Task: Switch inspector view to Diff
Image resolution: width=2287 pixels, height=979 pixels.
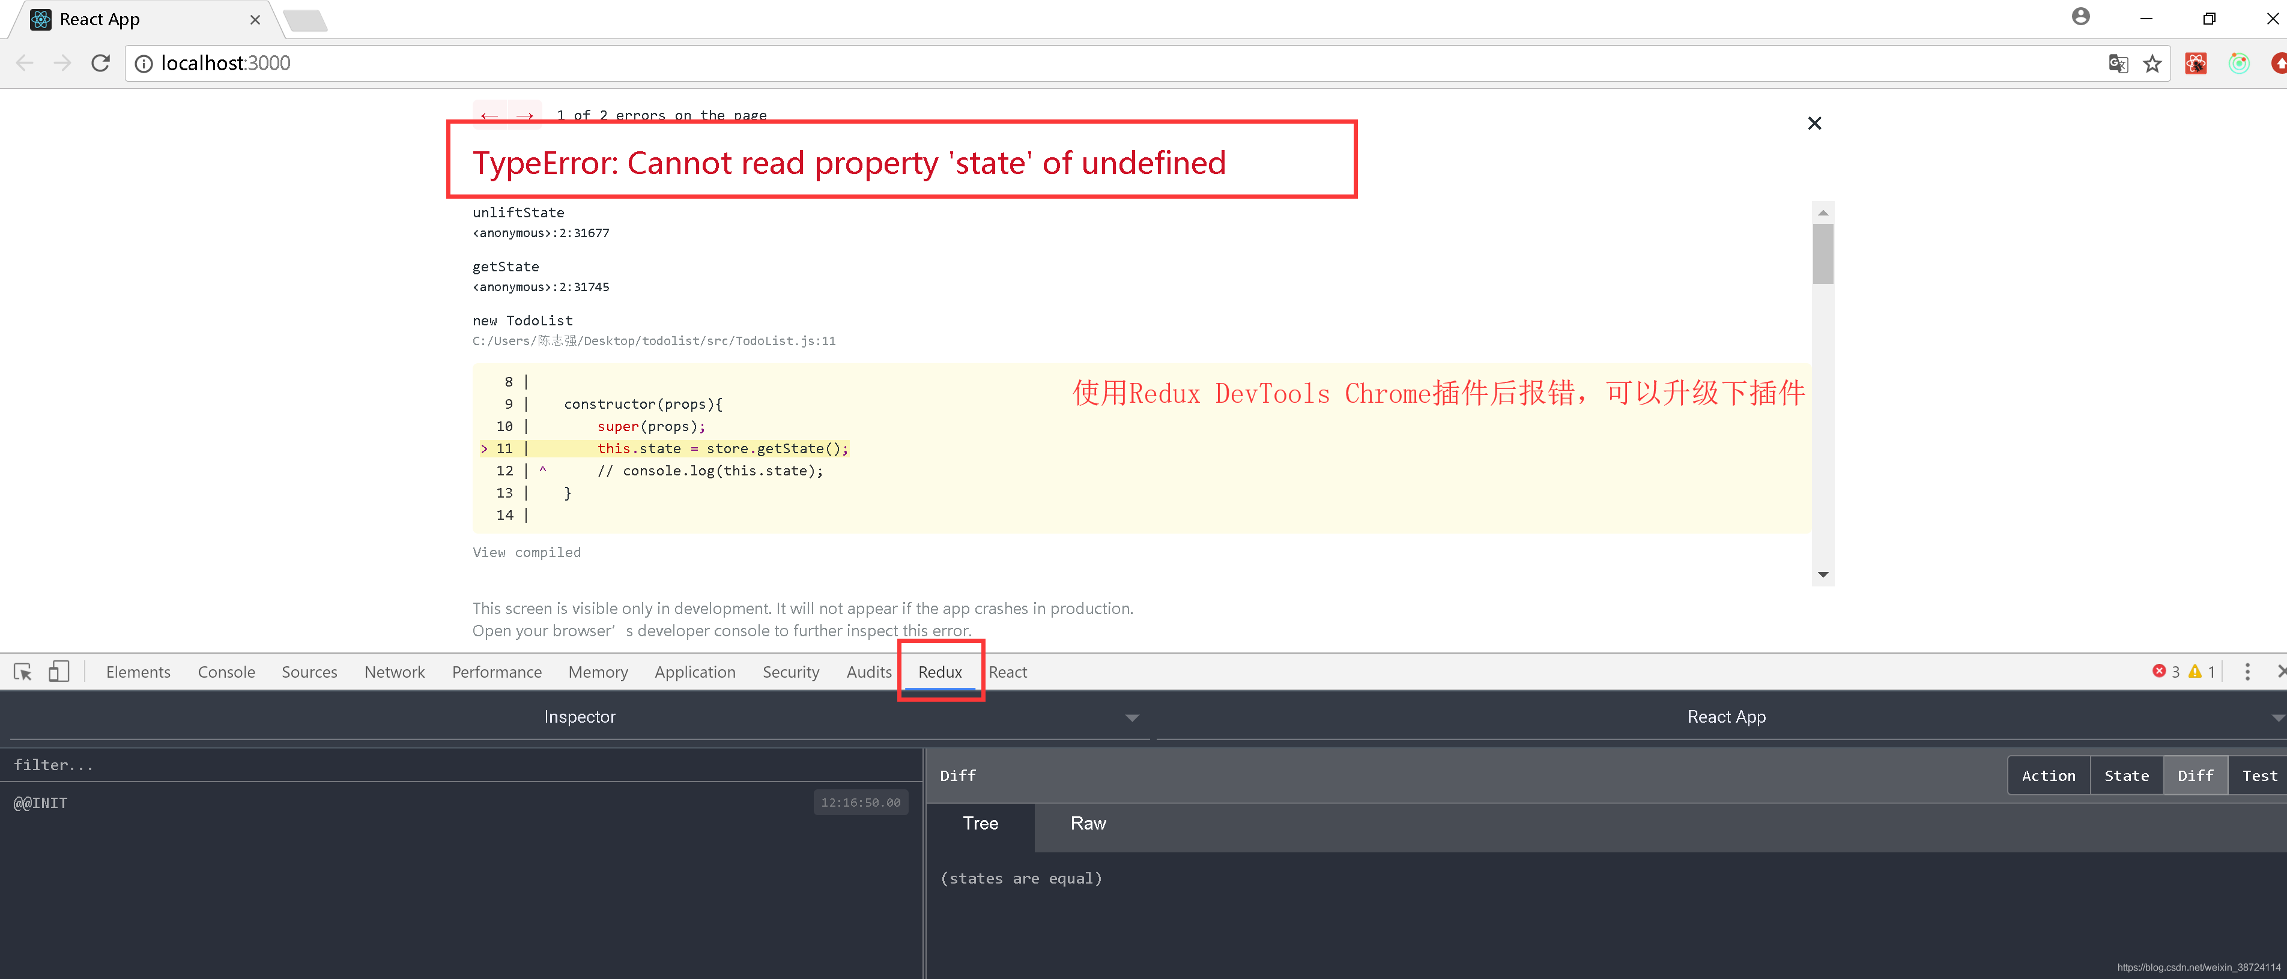Action: 2196,776
